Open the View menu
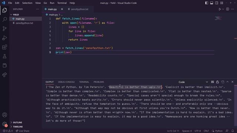The image size is (237, 133). point(38,3)
